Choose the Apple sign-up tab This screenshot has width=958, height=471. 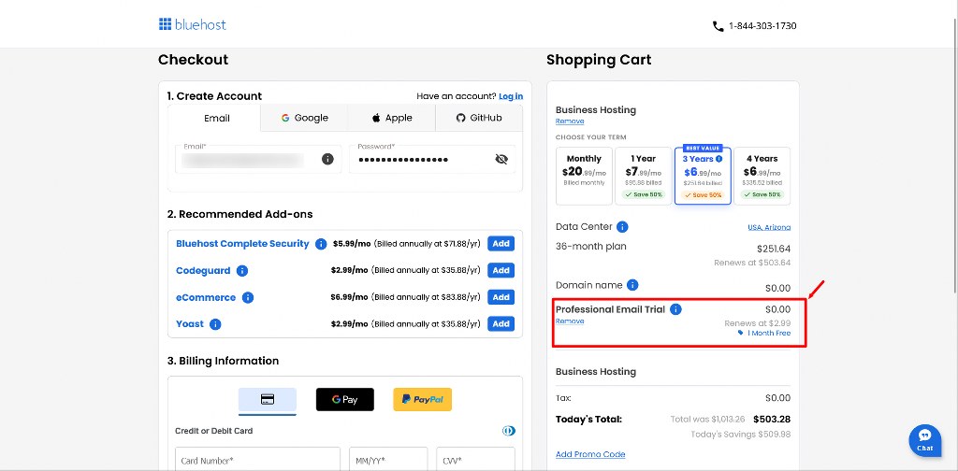(x=392, y=119)
